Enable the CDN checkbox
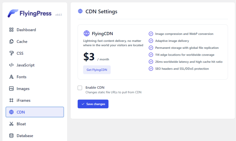The height and width of the screenshot is (141, 236). click(x=80, y=88)
